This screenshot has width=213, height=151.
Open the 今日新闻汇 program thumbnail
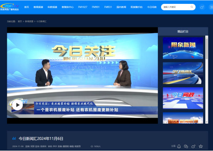[183, 73]
